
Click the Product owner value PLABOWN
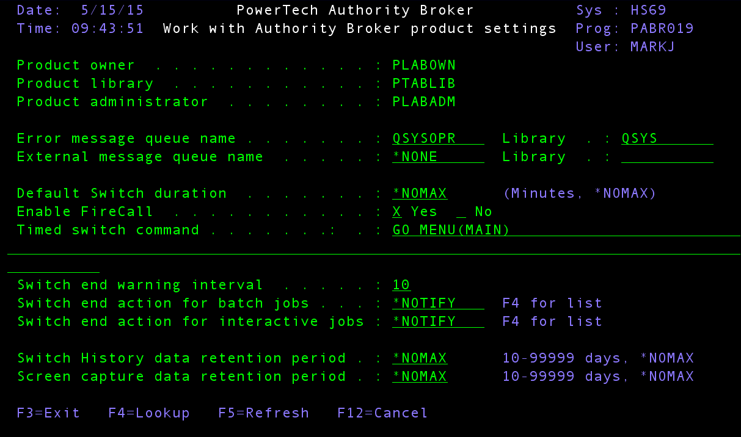click(x=425, y=65)
